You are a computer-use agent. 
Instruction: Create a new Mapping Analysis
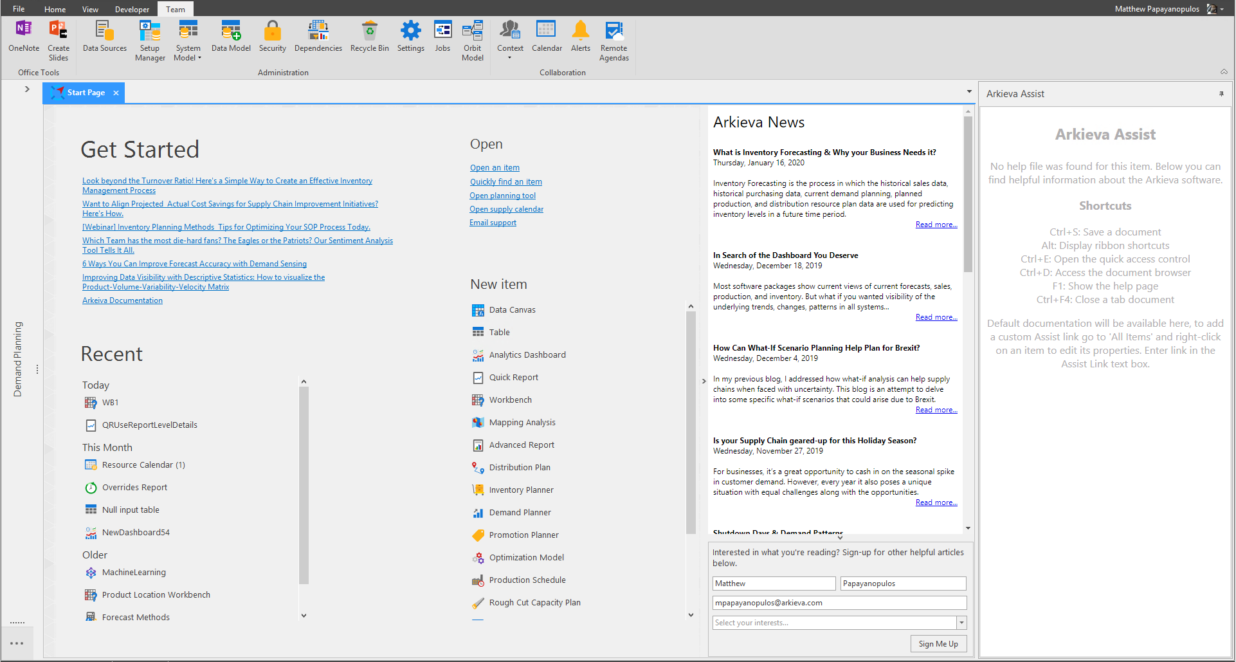[x=514, y=423]
